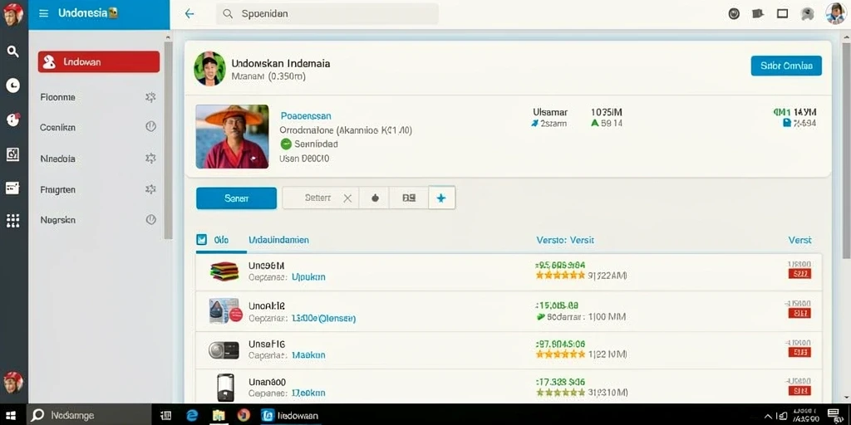851x425 pixels.
Task: Open Firefox from the taskbar
Action: click(243, 415)
